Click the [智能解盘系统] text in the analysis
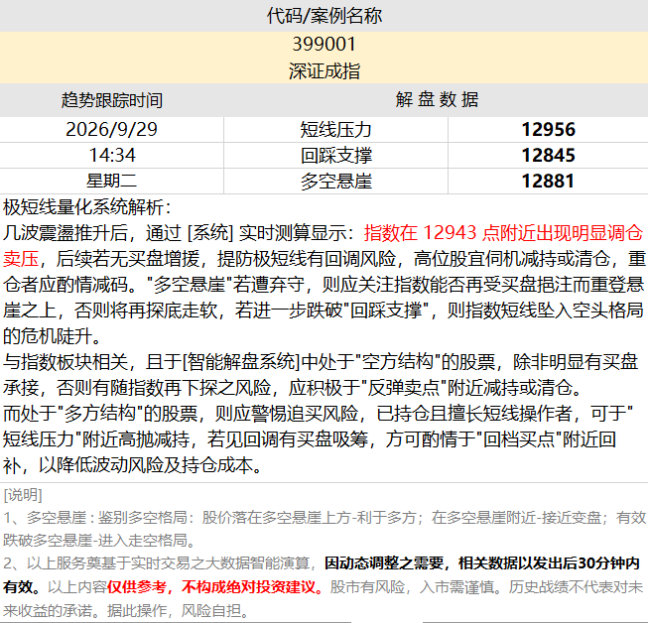Image resolution: width=648 pixels, height=623 pixels. click(241, 362)
